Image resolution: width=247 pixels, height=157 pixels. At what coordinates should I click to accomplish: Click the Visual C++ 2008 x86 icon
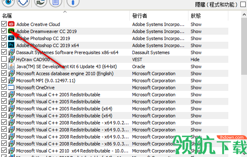11,143
